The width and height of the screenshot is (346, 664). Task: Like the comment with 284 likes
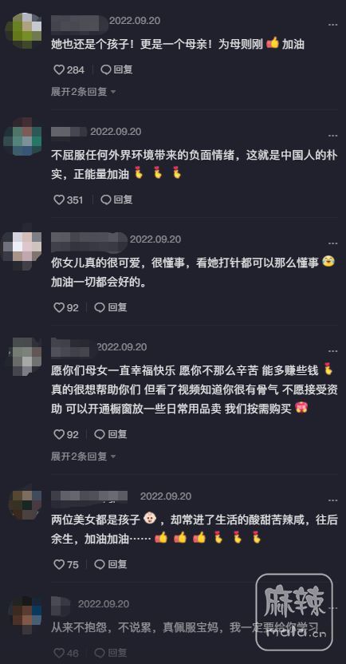[x=69, y=69]
